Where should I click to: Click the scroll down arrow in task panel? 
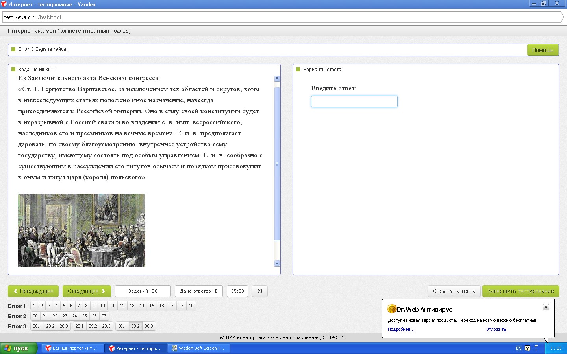click(x=277, y=264)
